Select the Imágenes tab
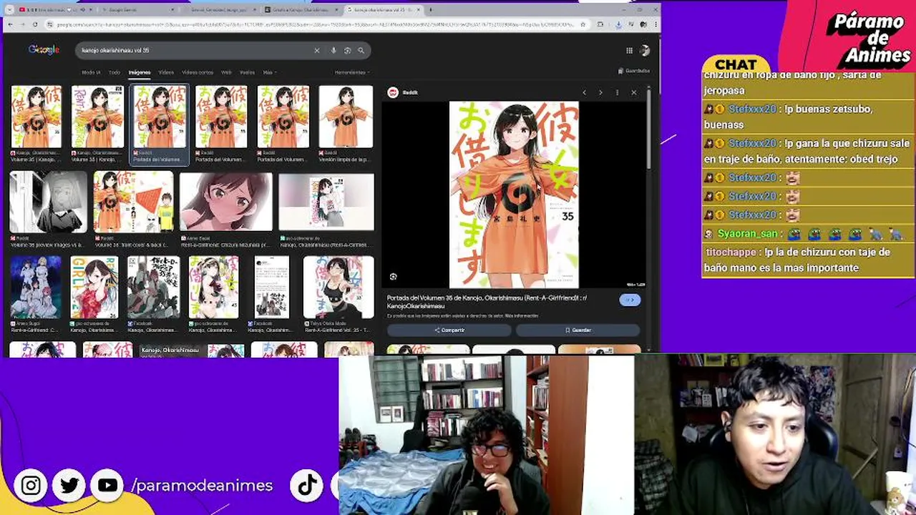This screenshot has height=515, width=916. click(x=140, y=72)
